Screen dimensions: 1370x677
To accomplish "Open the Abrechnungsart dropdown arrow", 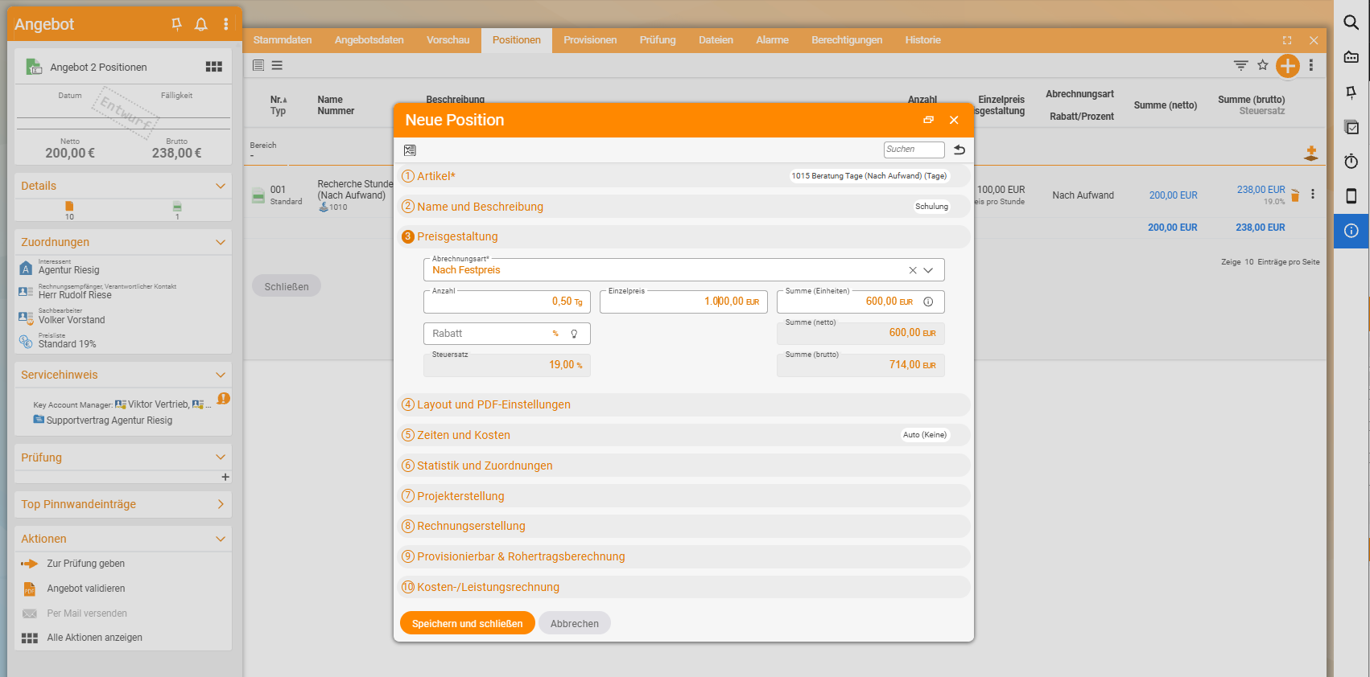I will (x=928, y=270).
